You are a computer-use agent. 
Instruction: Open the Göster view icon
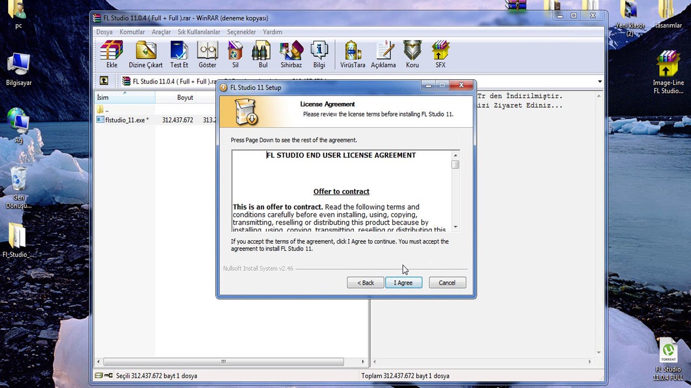tap(207, 55)
